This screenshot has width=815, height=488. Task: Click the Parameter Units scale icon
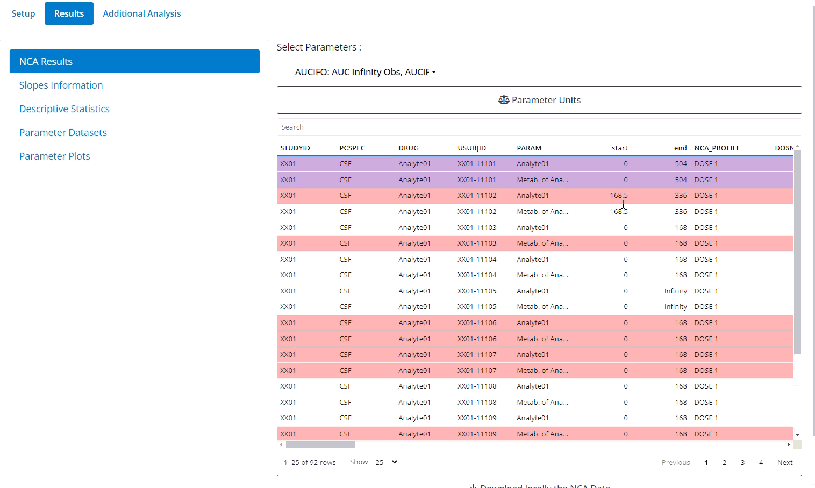tap(503, 100)
